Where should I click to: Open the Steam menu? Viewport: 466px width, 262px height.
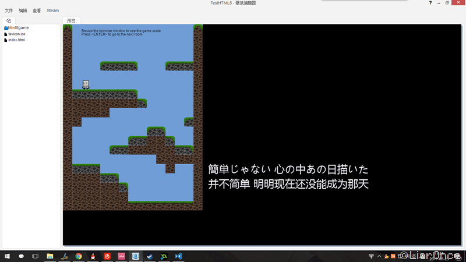(52, 10)
